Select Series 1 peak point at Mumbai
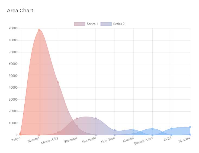Screen dimensions: 199x153 click(39, 30)
